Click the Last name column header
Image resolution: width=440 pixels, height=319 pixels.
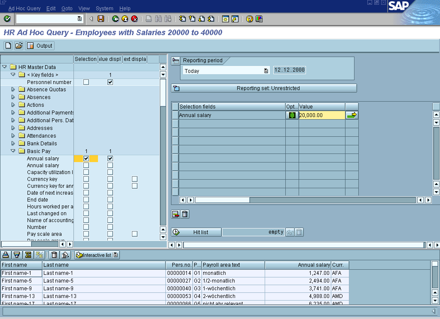click(104, 265)
